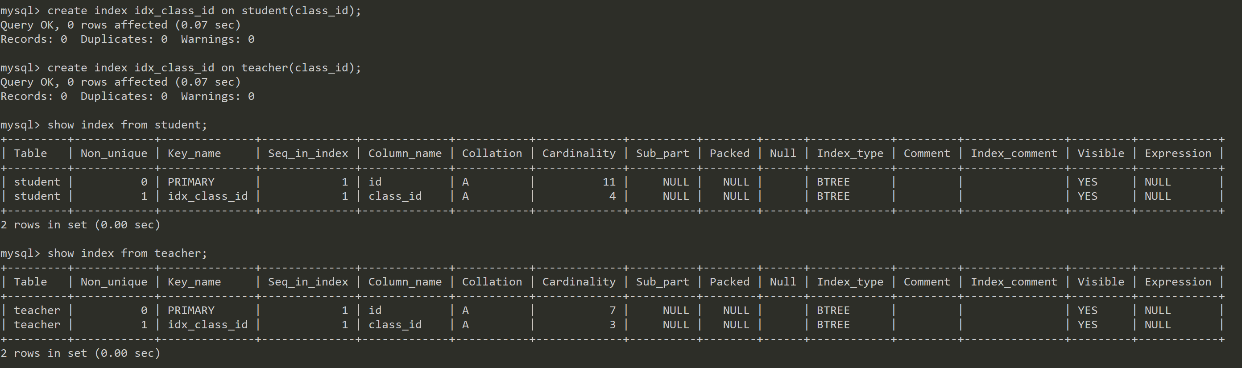This screenshot has width=1242, height=368.
Task: Click the 'create index' command for the teacher table
Action: pos(203,67)
